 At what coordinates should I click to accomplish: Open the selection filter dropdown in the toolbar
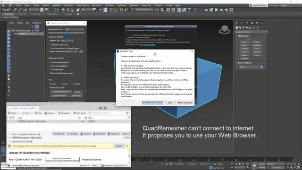click(34, 9)
